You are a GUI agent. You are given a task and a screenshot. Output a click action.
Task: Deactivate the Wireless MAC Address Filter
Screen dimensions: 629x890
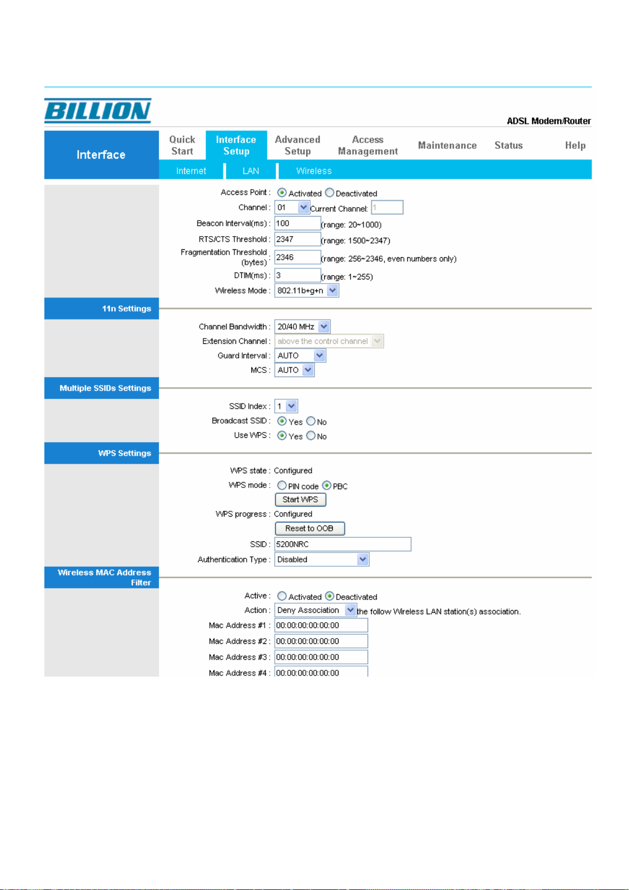pyautogui.click(x=330, y=596)
